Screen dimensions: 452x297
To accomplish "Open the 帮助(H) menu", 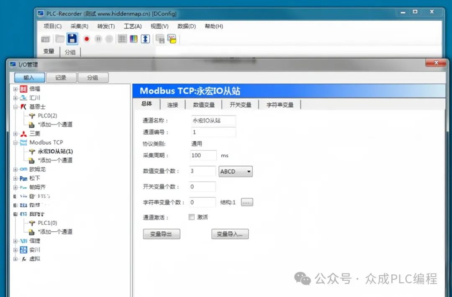I will click(213, 26).
